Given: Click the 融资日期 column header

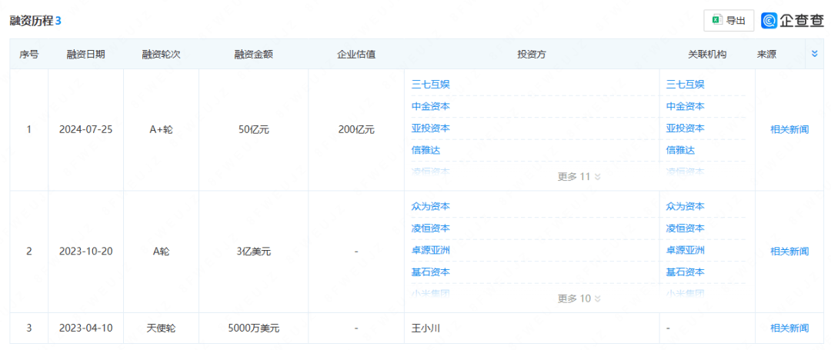Looking at the screenshot, I should point(86,54).
